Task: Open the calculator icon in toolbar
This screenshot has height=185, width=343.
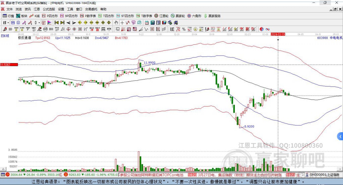Action: point(153,23)
